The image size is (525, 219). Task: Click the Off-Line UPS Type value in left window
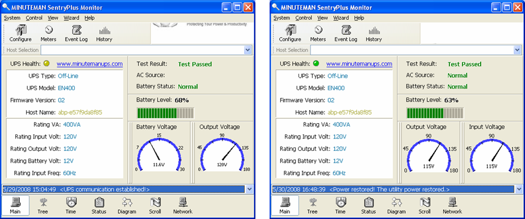[68, 76]
